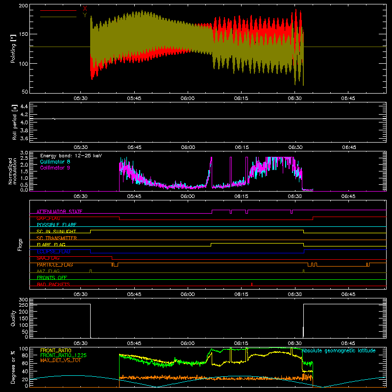Image resolution: width=392 pixels, height=392 pixels.
Task: Click the 'Quality' vertical axis title
Action: point(13,318)
